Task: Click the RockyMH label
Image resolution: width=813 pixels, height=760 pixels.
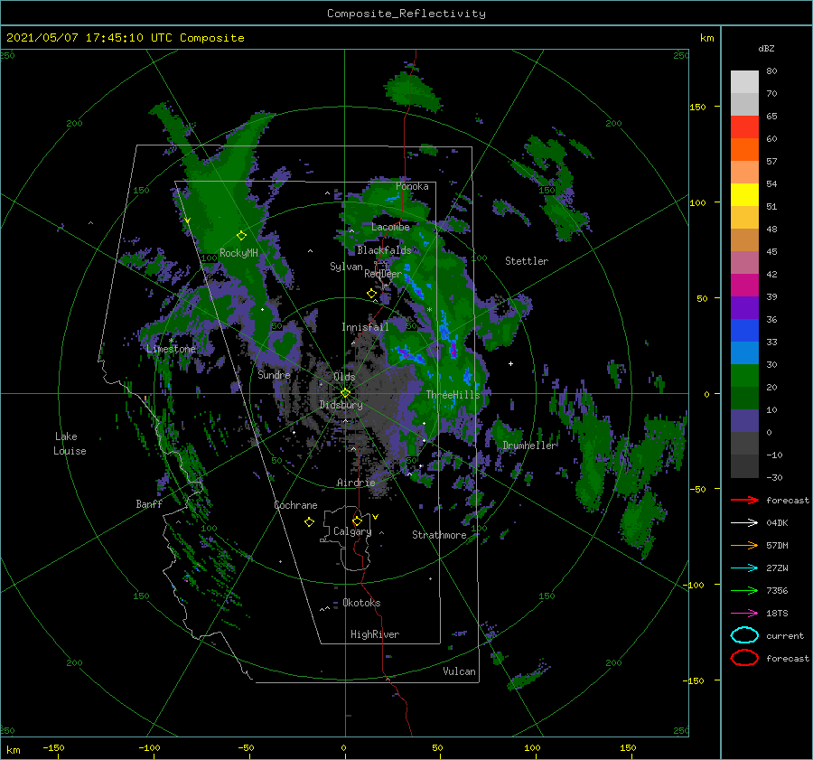Action: [238, 253]
